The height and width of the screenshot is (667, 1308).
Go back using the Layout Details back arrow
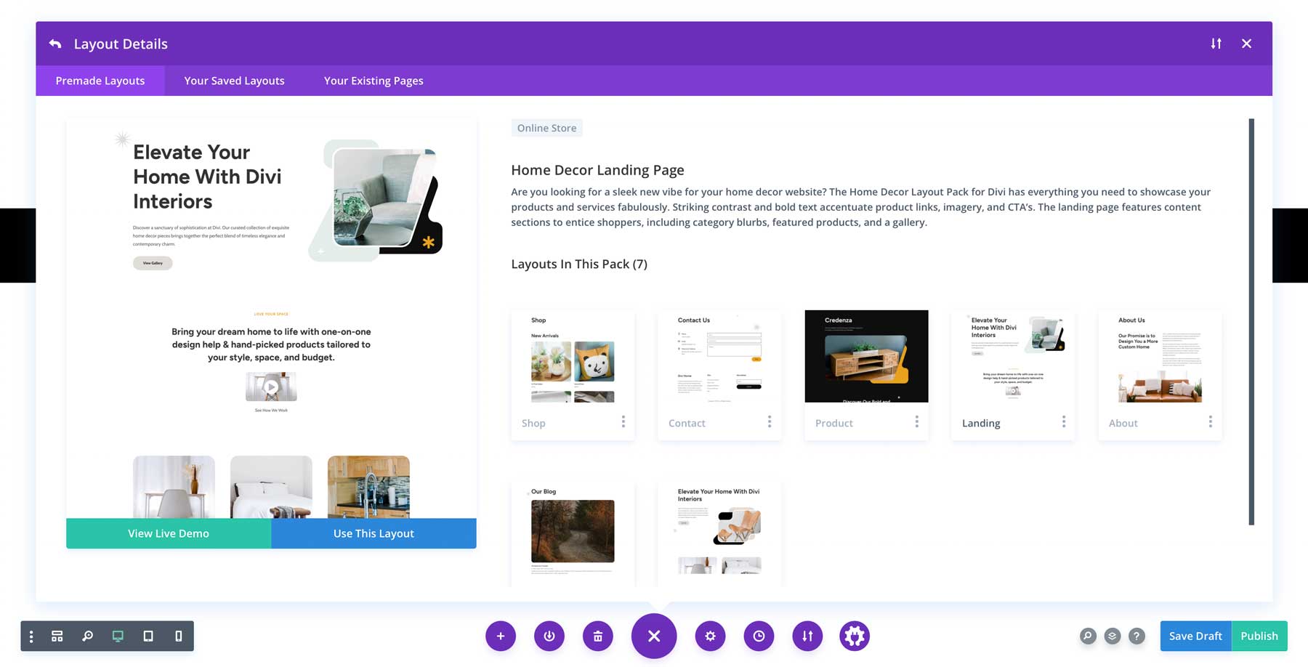tap(56, 44)
